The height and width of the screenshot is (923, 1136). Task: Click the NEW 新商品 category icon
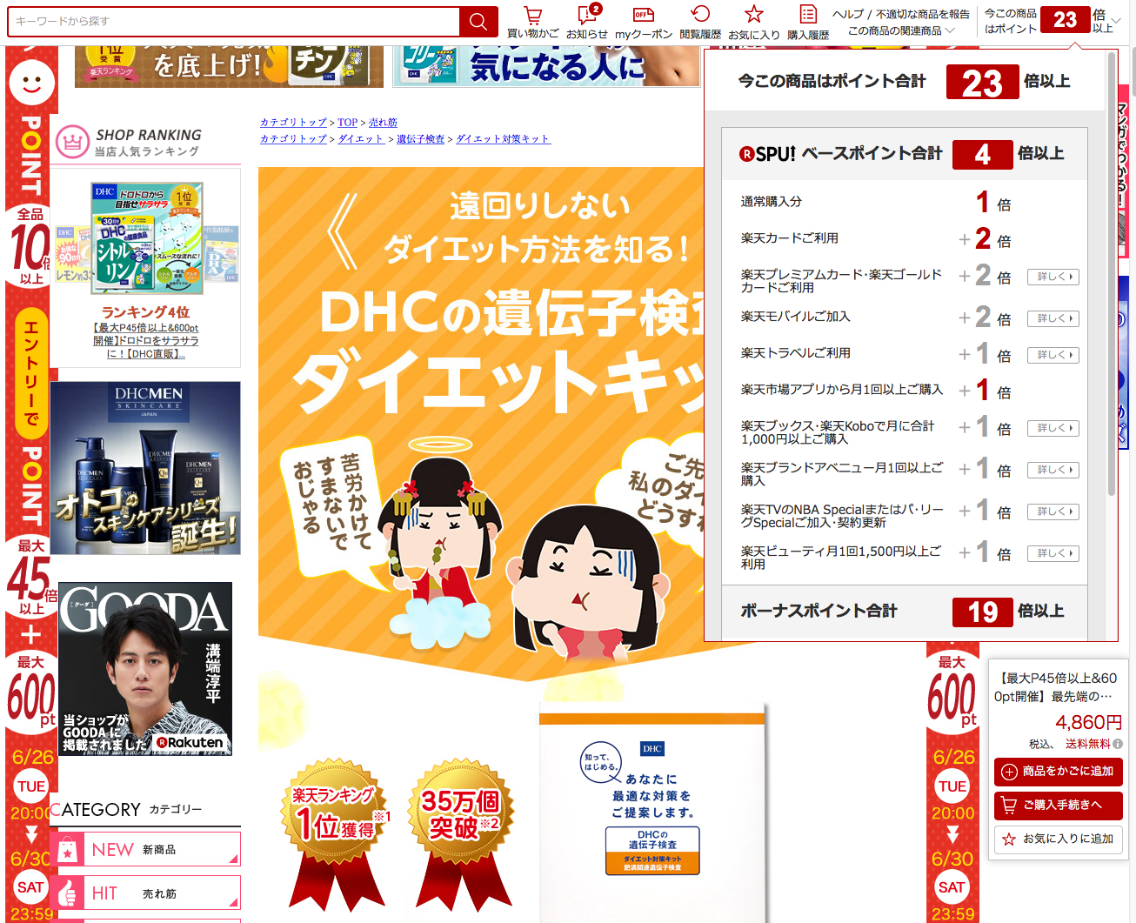pos(68,850)
